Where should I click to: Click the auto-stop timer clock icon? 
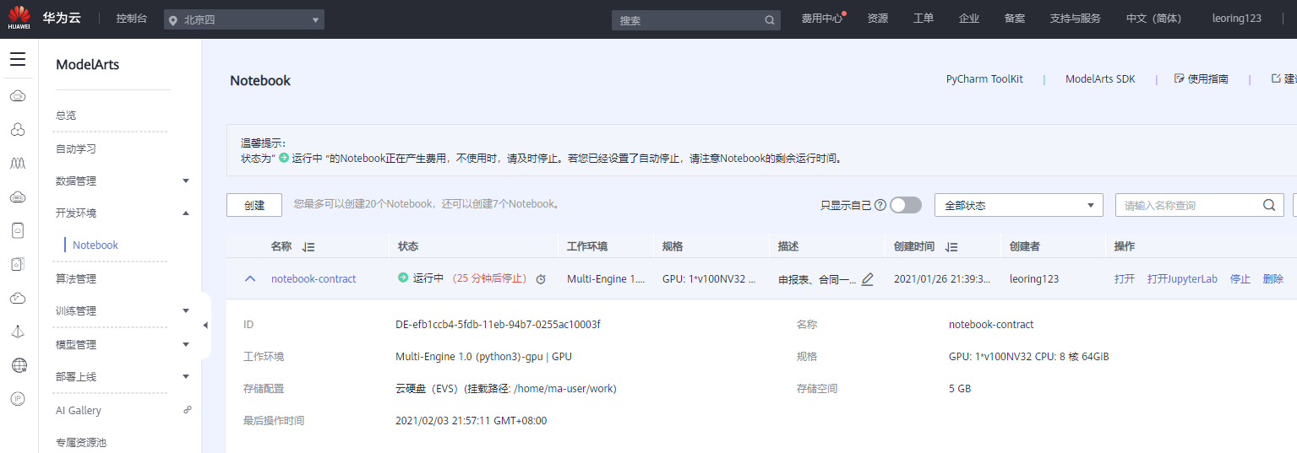(541, 279)
